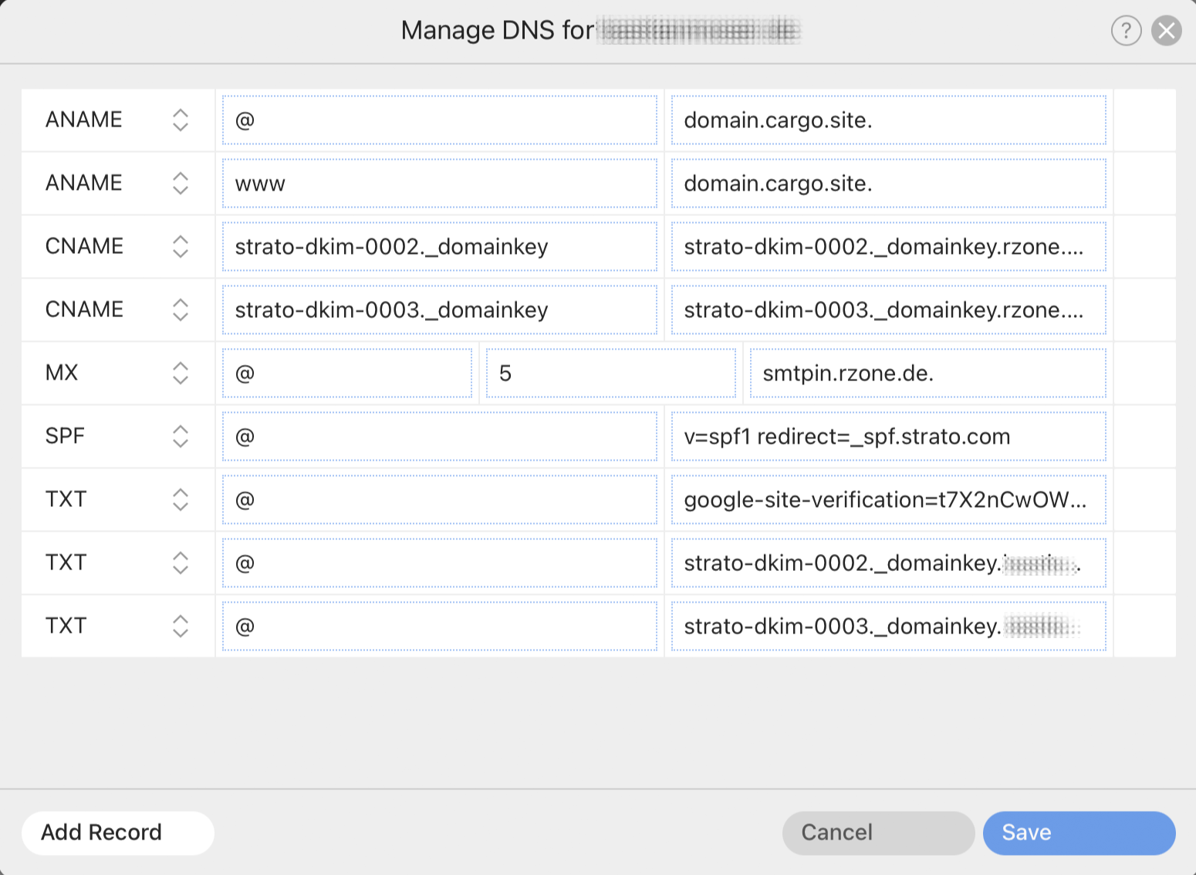1196x875 pixels.
Task: Edit the google-site-verification value field
Action: 888,500
